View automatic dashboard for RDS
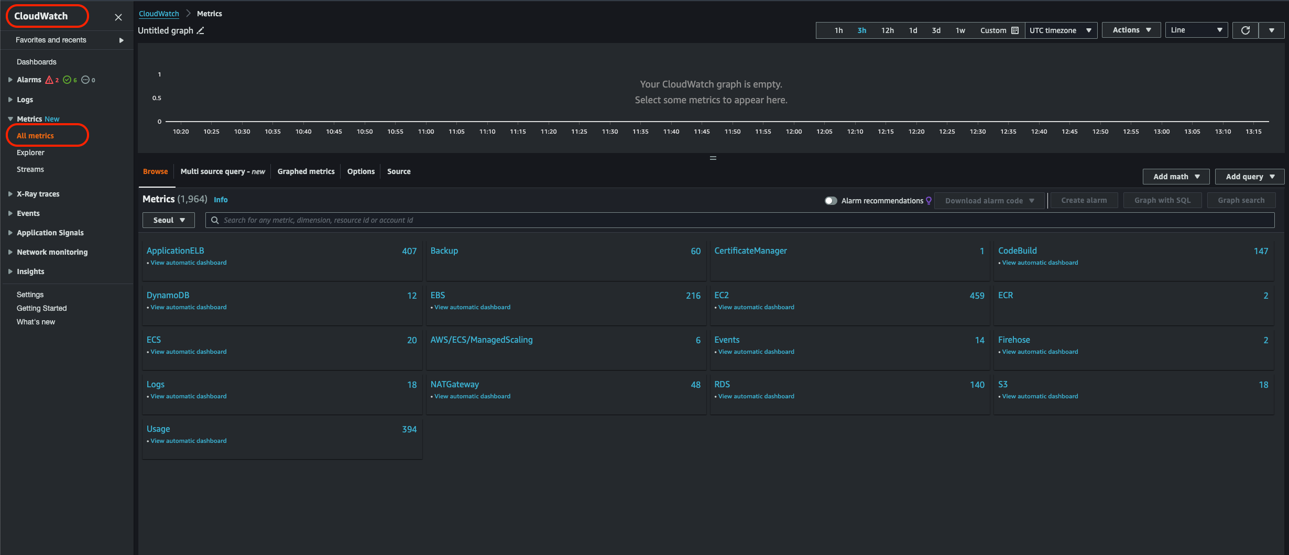The image size is (1289, 555). click(756, 396)
